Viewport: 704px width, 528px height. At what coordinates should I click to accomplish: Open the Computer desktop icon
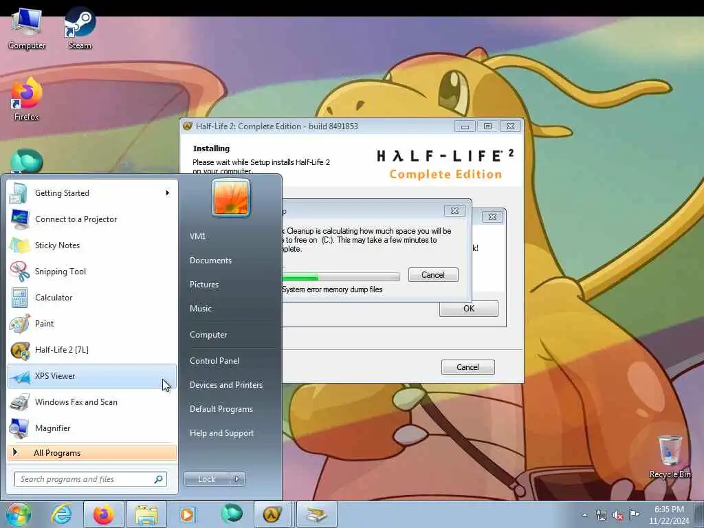(27, 29)
